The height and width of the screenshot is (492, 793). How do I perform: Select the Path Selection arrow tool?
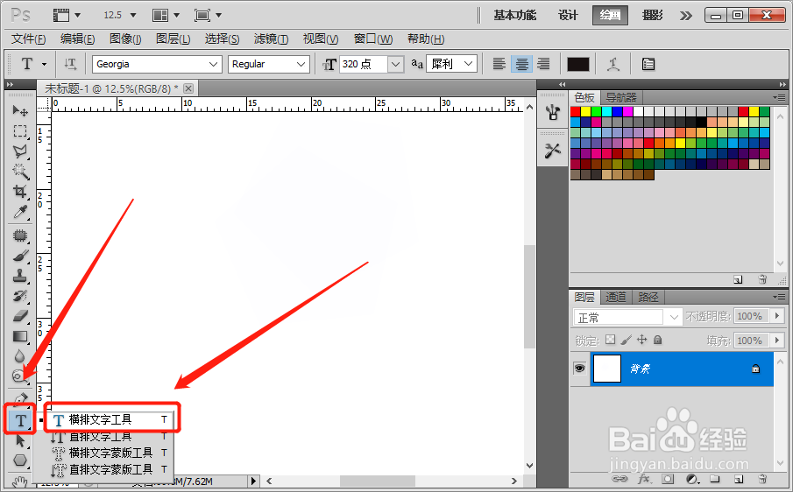point(20,440)
